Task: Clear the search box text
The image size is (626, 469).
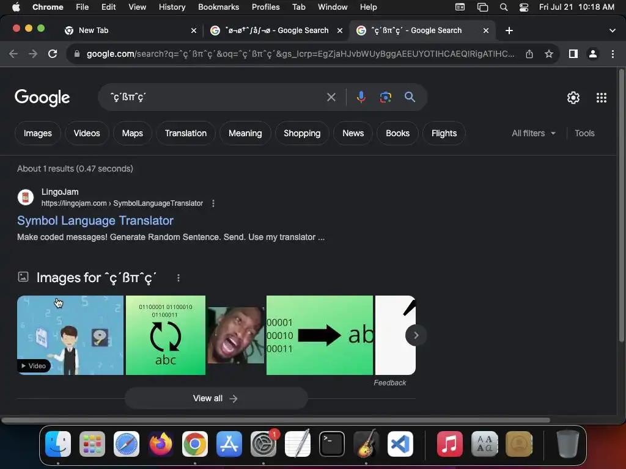Action: [x=331, y=97]
